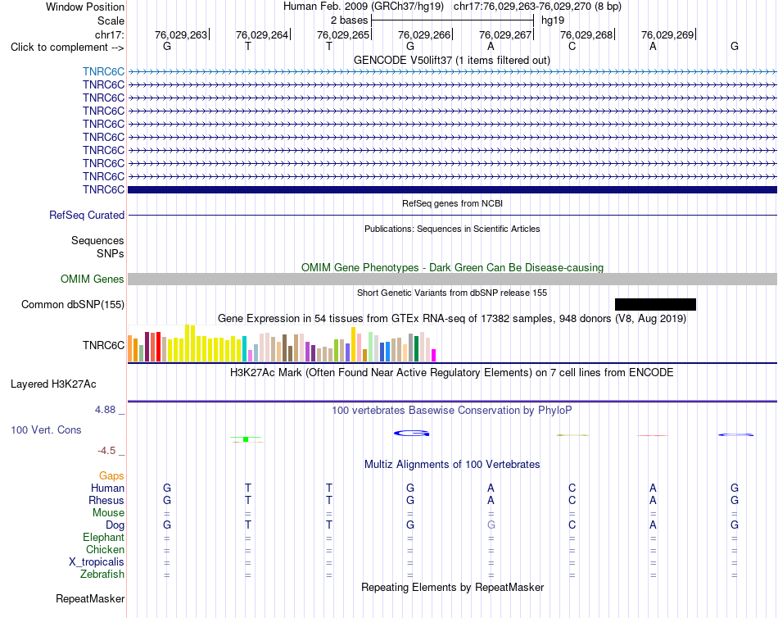Click the 76,029,265 position marker
Screen dimensions: 778x618
click(x=343, y=34)
